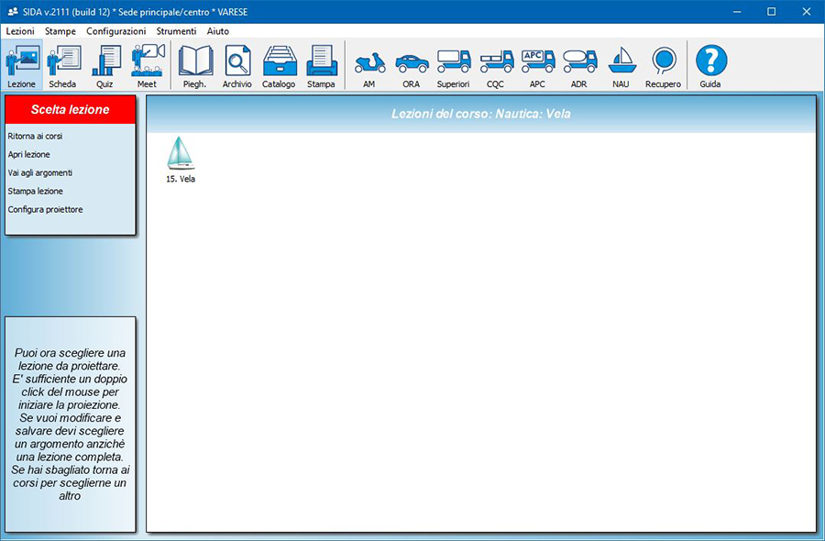This screenshot has width=825, height=541.
Task: Open the Archivio search icon
Action: (236, 64)
